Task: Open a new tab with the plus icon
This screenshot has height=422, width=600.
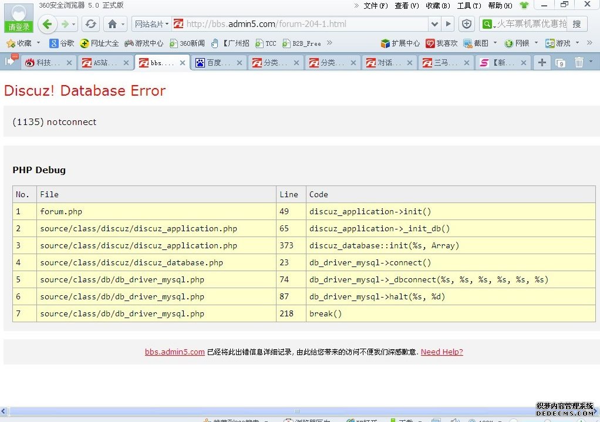Action: [542, 62]
